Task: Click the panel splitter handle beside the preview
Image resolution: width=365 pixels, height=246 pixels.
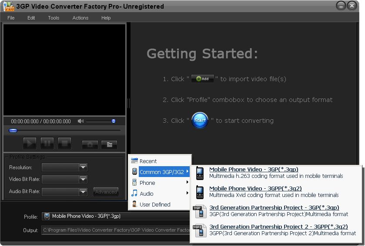Action: click(128, 103)
